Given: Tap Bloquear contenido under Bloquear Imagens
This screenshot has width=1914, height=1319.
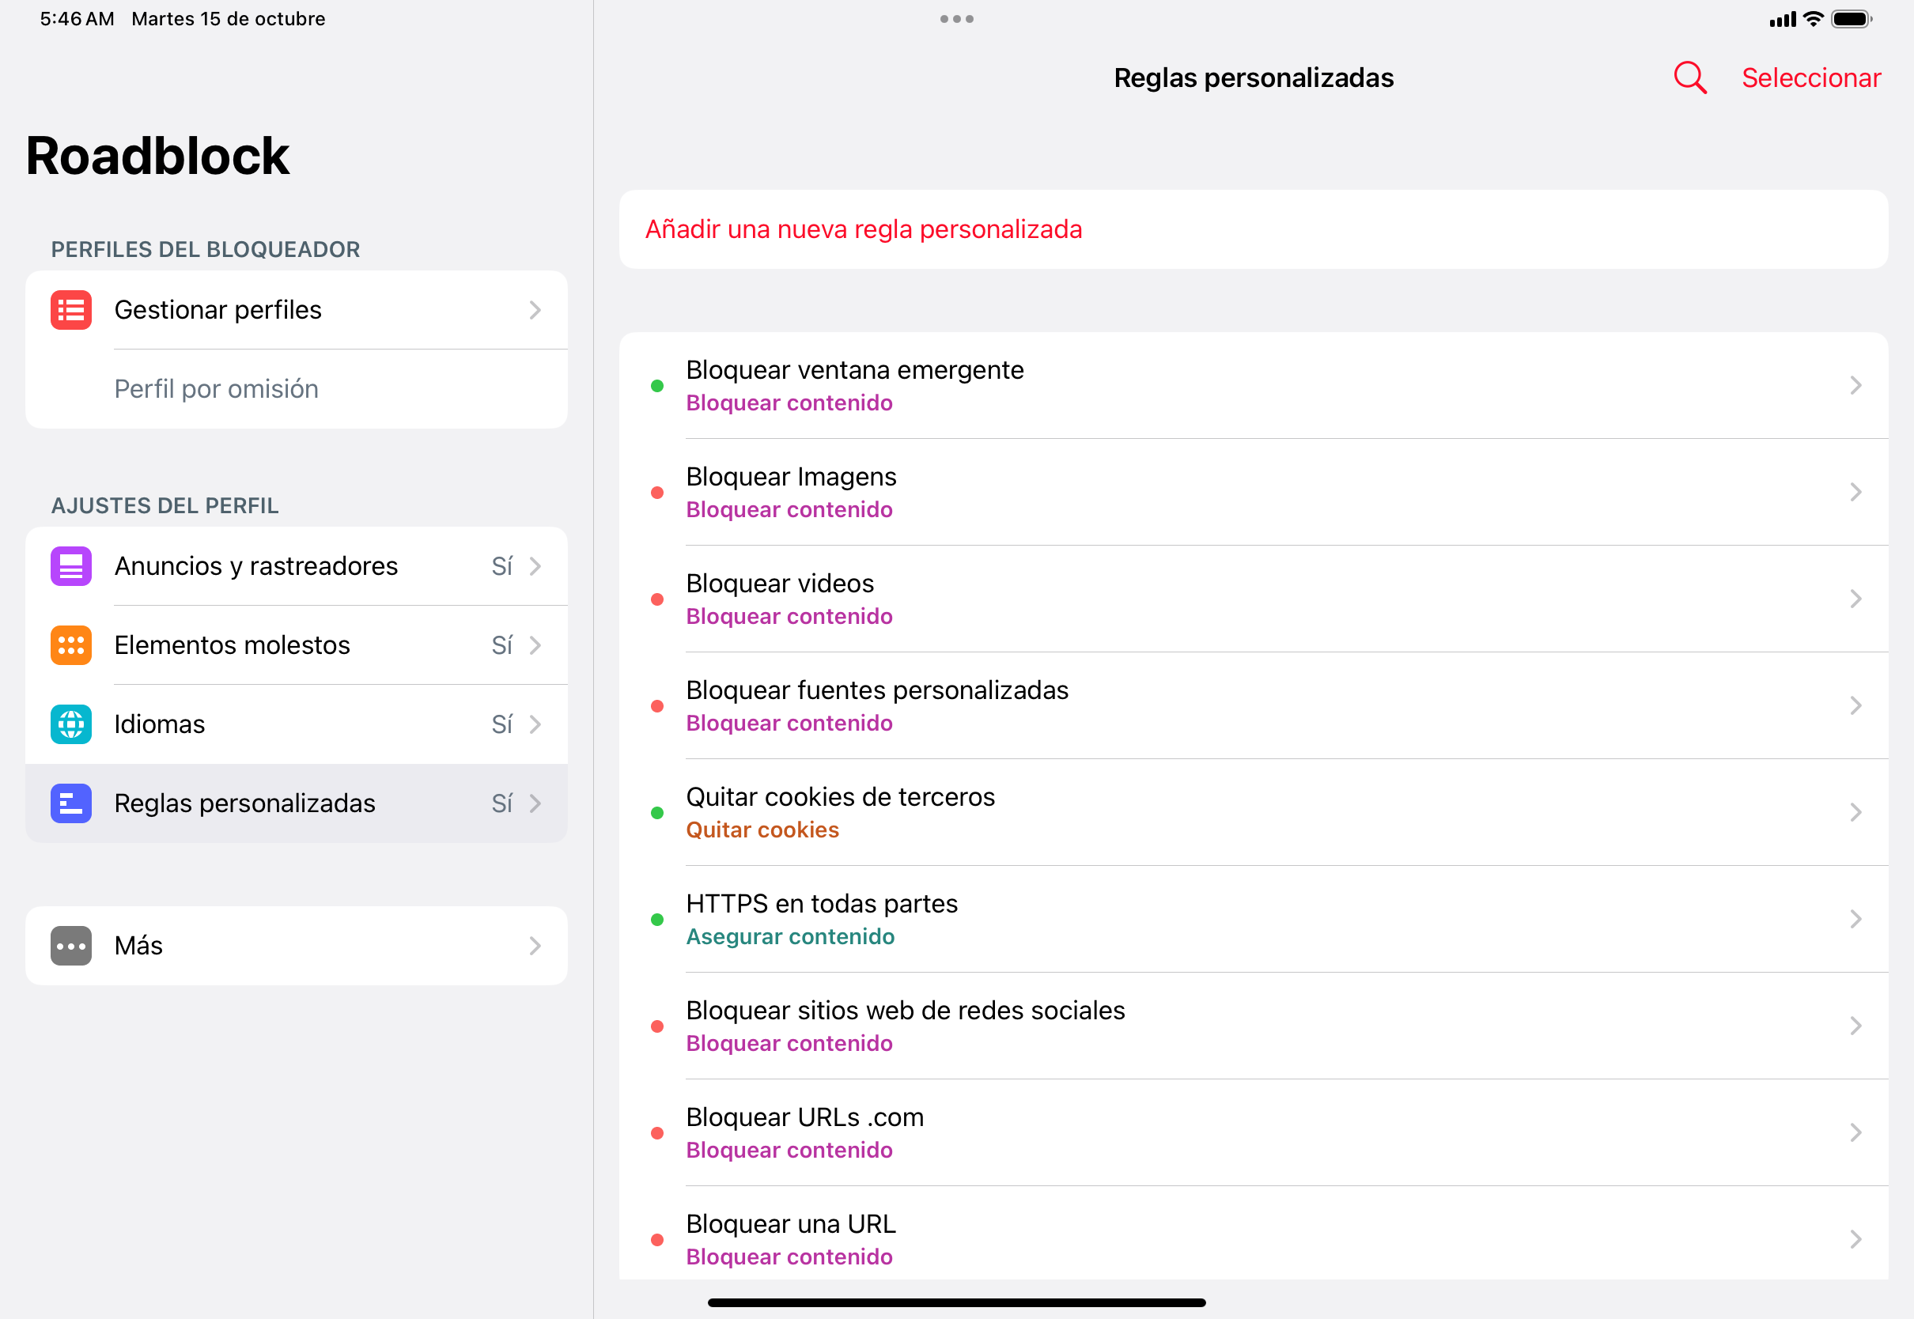Looking at the screenshot, I should tap(789, 509).
